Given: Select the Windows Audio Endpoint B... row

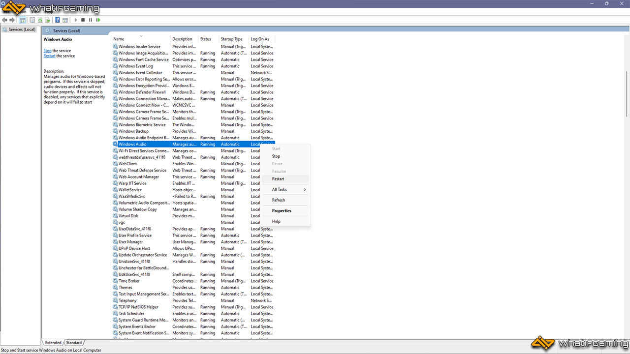Looking at the screenshot, I should 193,138.
